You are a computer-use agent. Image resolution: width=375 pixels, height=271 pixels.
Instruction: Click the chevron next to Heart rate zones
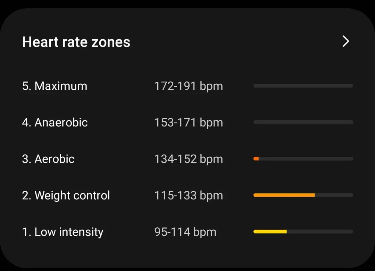[x=346, y=41]
